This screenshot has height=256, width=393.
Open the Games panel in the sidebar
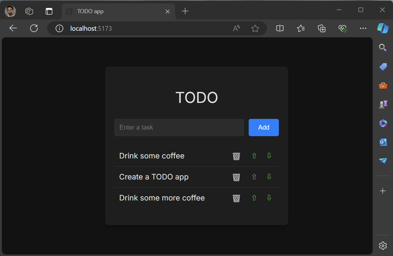click(383, 104)
